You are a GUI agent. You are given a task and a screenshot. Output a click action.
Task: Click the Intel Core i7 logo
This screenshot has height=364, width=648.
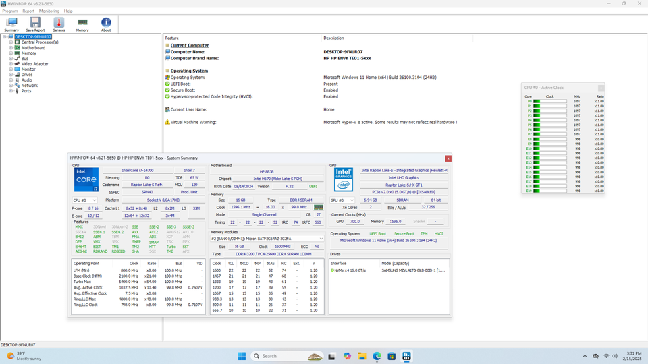pos(86,181)
